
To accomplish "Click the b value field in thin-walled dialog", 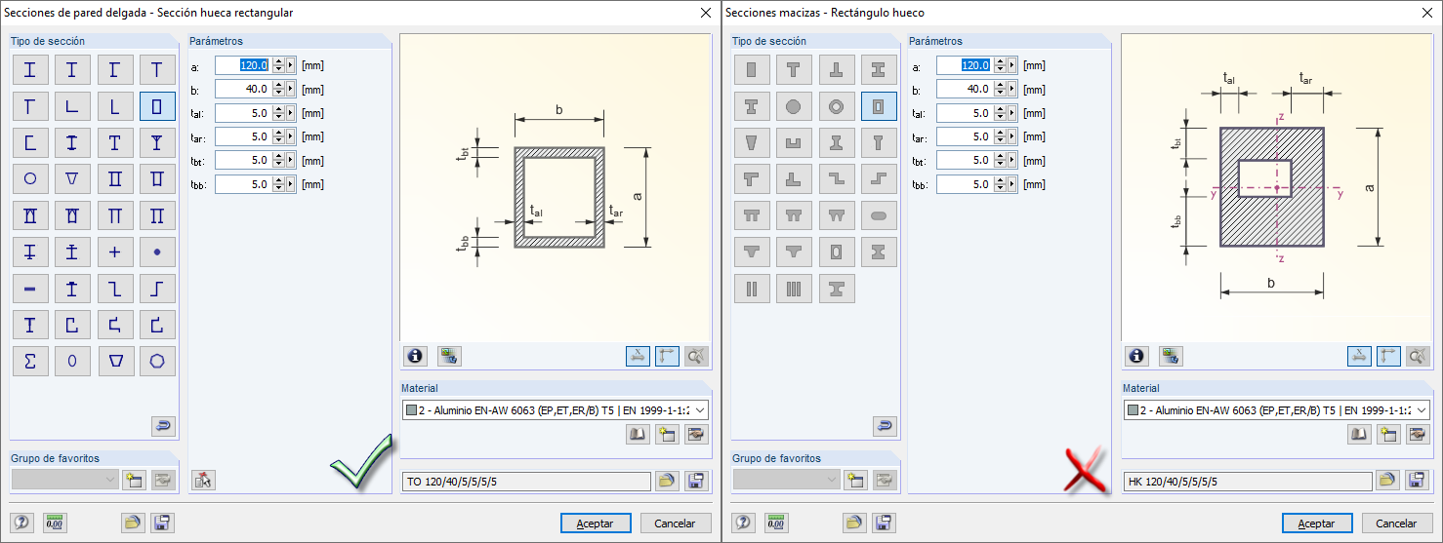I will [243, 89].
